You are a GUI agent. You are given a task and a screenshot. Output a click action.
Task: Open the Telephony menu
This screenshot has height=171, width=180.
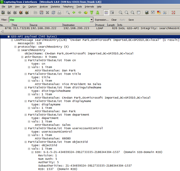coord(68,7)
